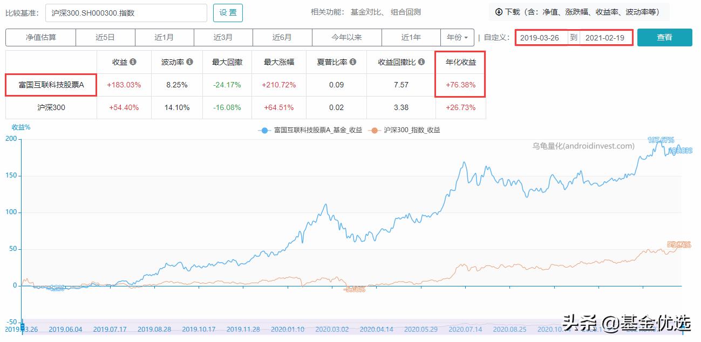Open the 收益 column info tooltip icon
Image resolution: width=701 pixels, height=342 pixels.
[x=134, y=62]
